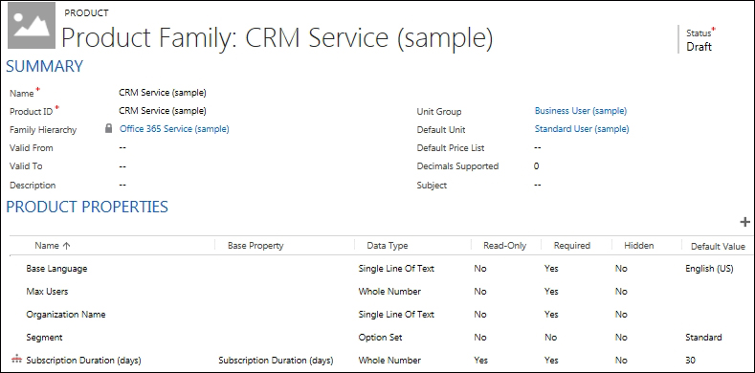Sort properties by the Name column header
Viewport: 755px width, 373px height.
click(x=53, y=246)
